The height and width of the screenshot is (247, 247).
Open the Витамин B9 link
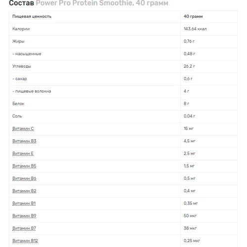(24, 216)
